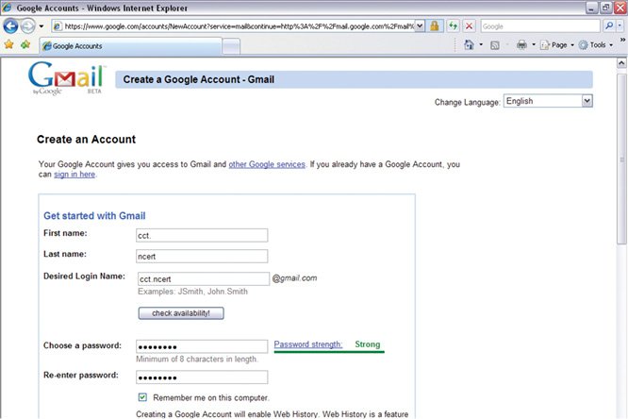This screenshot has height=419, width=628.
Task: Open the Favorites Center star icon
Action: point(8,44)
